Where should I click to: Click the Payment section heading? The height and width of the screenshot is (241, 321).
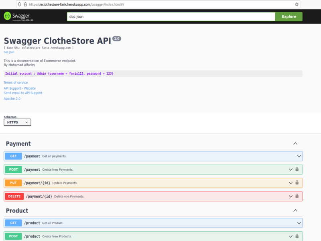tap(18, 144)
